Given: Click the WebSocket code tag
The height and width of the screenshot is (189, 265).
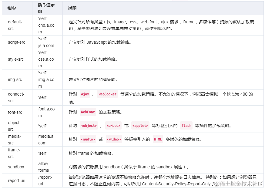Looking at the screenshot, I should pyautogui.click(x=107, y=94).
